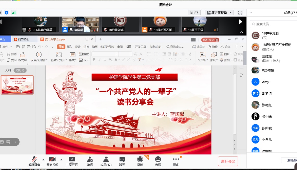The width and height of the screenshot is (297, 170).
Task: Click the red 离开会议 leave button
Action: [x=228, y=161]
